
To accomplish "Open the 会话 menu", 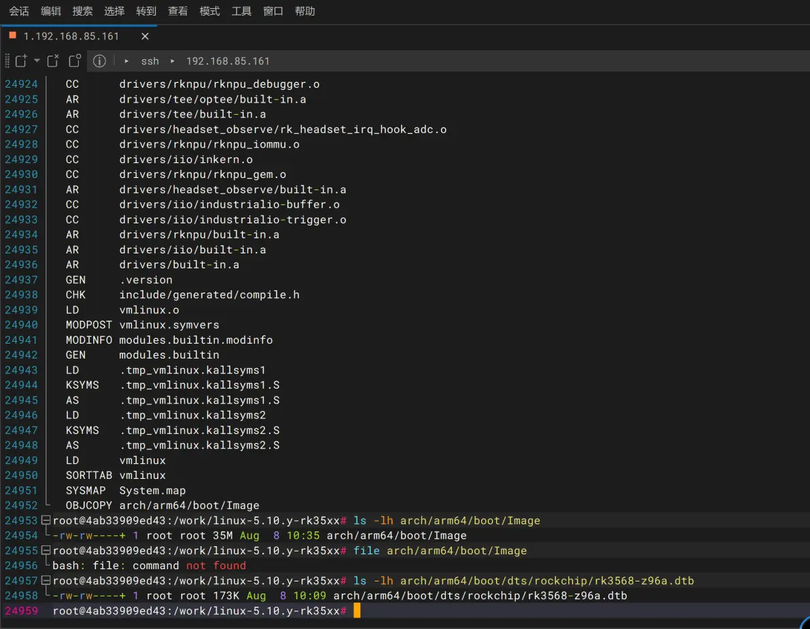I will coord(19,11).
